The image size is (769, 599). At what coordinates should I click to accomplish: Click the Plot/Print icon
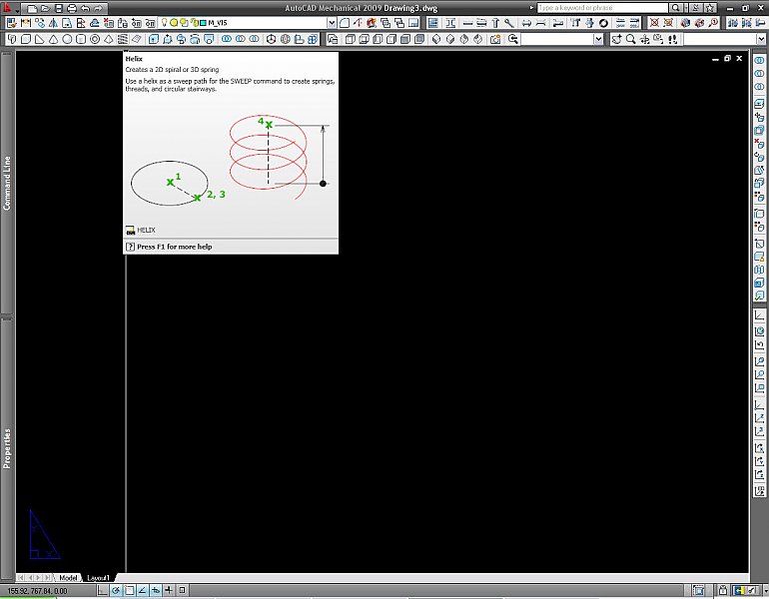pyautogui.click(x=72, y=8)
